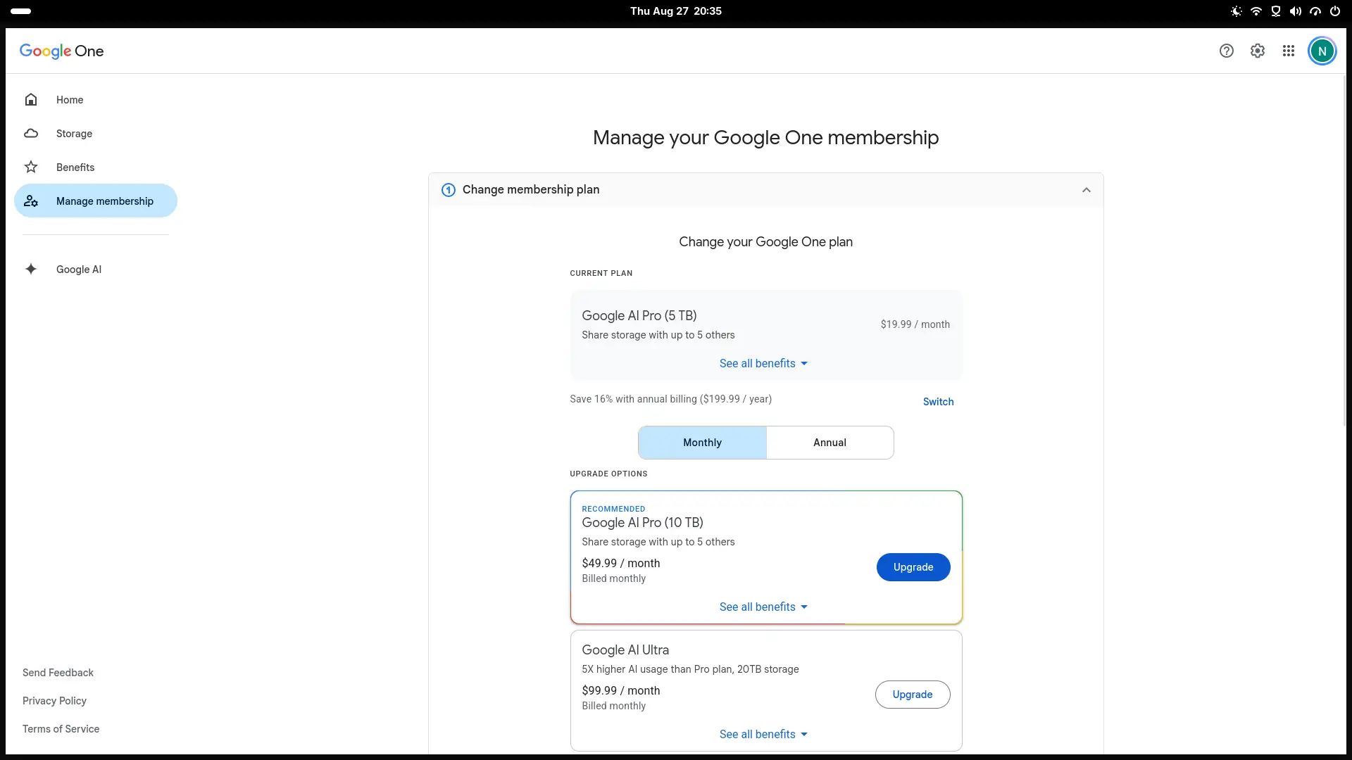The image size is (1352, 760).
Task: Collapse the Change membership plan section
Action: 1087,190
